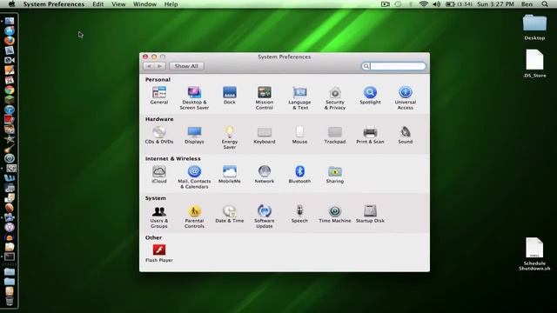
Task: Click the clock showing Sun 3:27 PM
Action: (495, 4)
